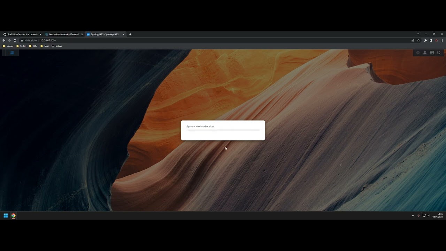The width and height of the screenshot is (446, 251).
Task: Open the DSM main menu grid icon
Action: (12, 53)
